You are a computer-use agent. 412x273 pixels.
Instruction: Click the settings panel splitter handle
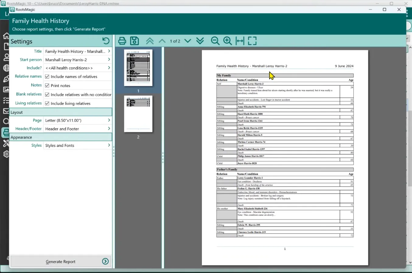(x=114, y=152)
